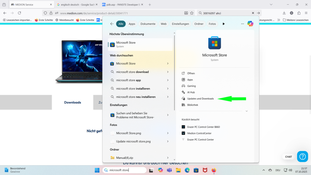Image resolution: width=311 pixels, height=175 pixels.
Task: Expand Manual(4).zip result chevron
Action: (x=168, y=158)
